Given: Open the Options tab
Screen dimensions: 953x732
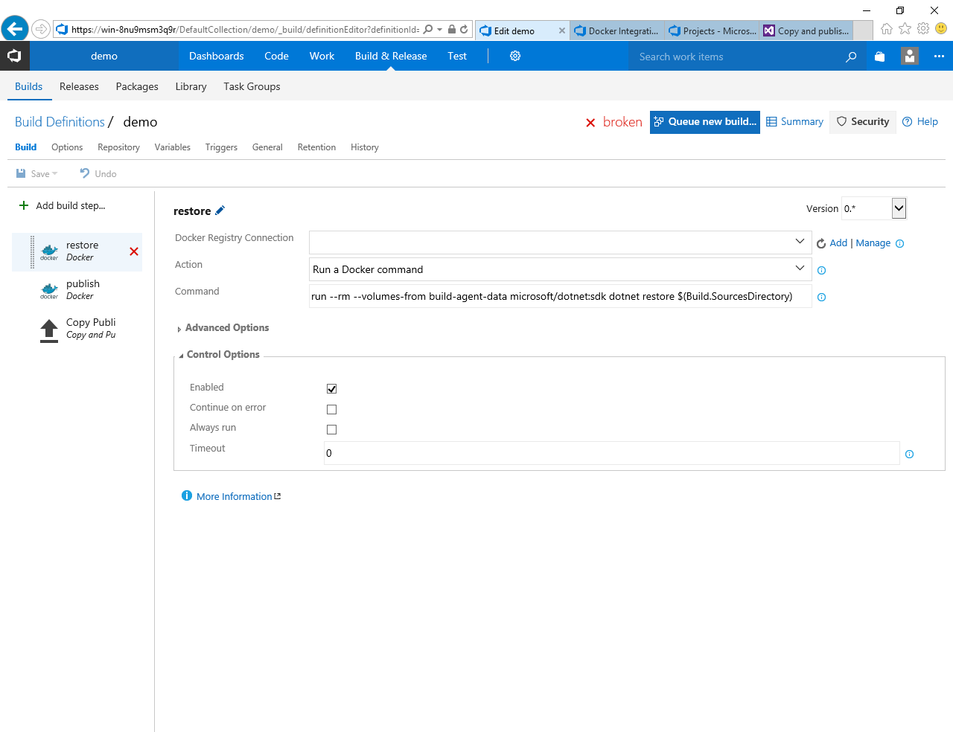Looking at the screenshot, I should click(67, 147).
